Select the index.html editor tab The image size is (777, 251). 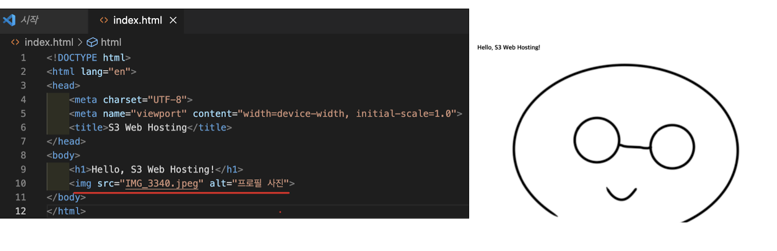[136, 20]
